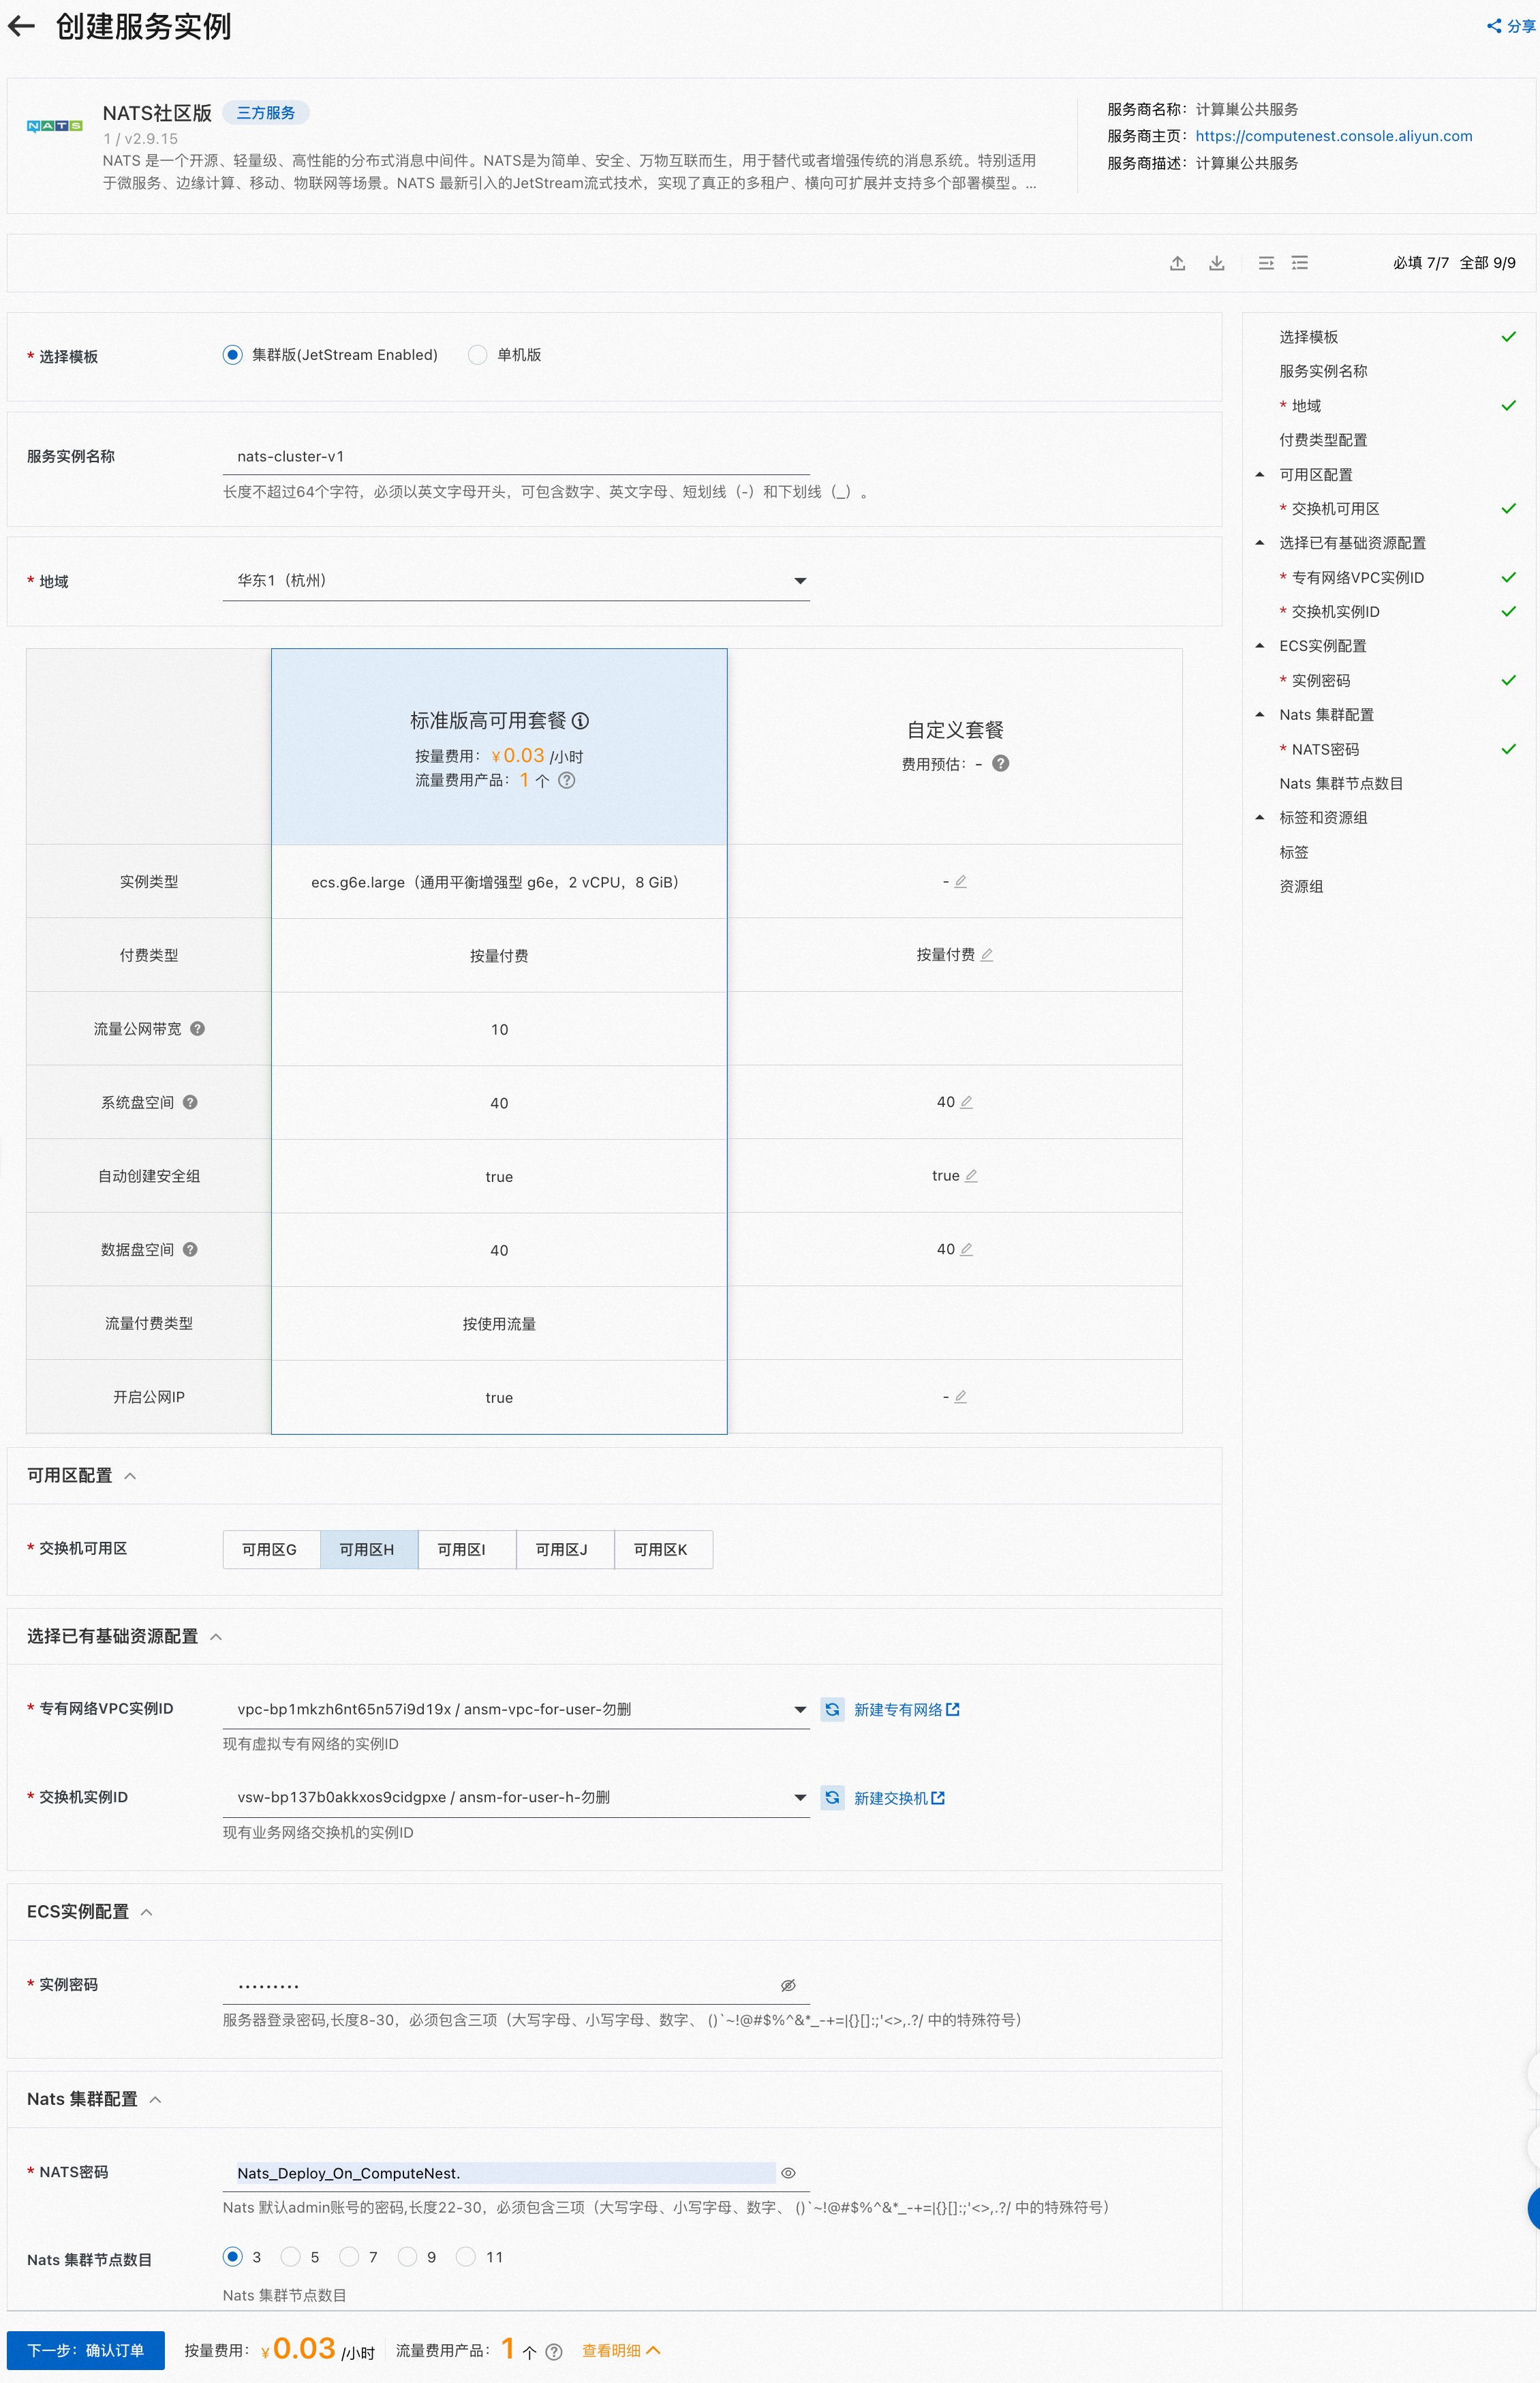The width and height of the screenshot is (1540, 2383).
Task: Select 单机版 template
Action: (x=477, y=355)
